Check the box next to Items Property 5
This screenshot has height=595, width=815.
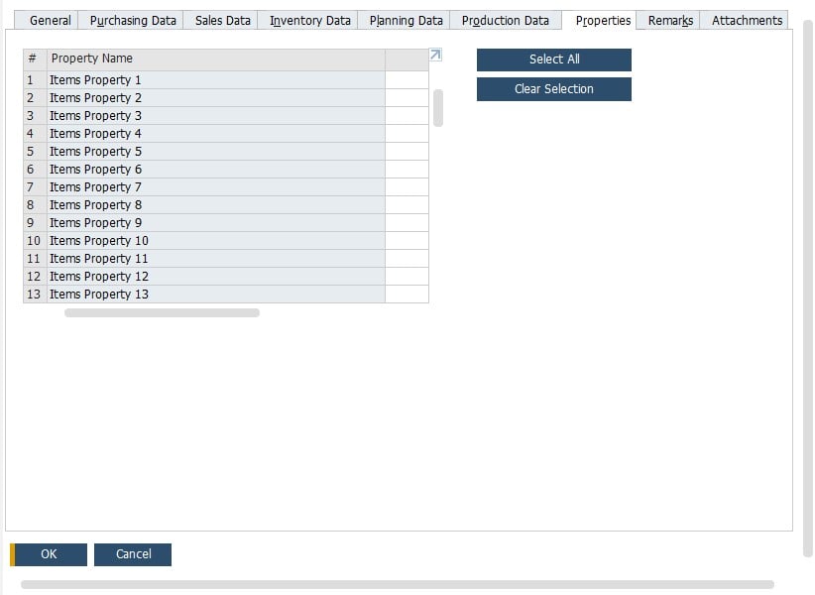click(x=407, y=151)
